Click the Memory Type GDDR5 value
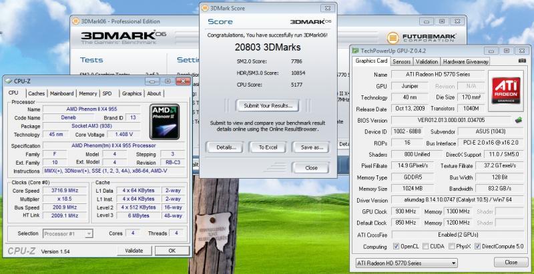The width and height of the screenshot is (534, 274). click(413, 177)
